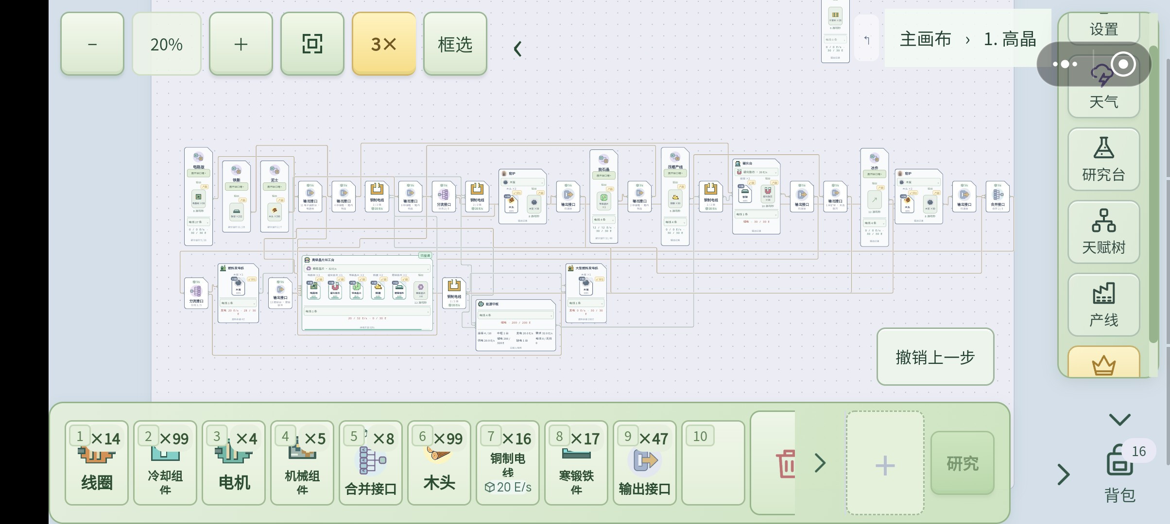
Task: Select the 输出接口 hotbar slot
Action: 644,463
